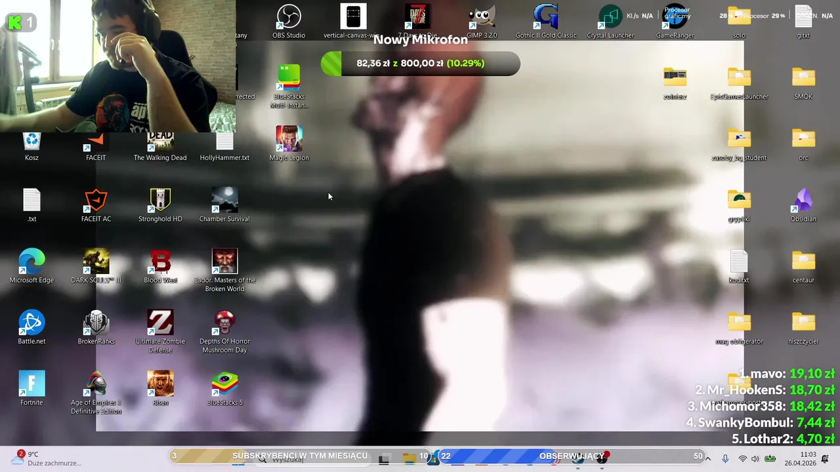Select the BrokenRanks shortcut
Screen dimensions: 840x472
(96, 327)
